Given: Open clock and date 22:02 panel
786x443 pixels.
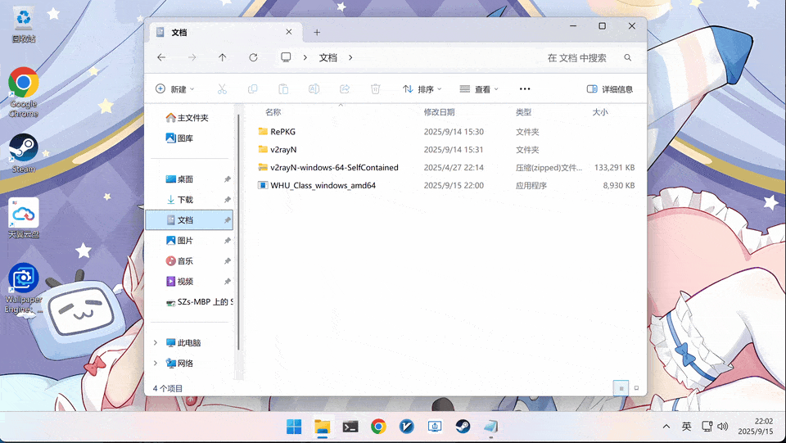Looking at the screenshot, I should coord(756,427).
